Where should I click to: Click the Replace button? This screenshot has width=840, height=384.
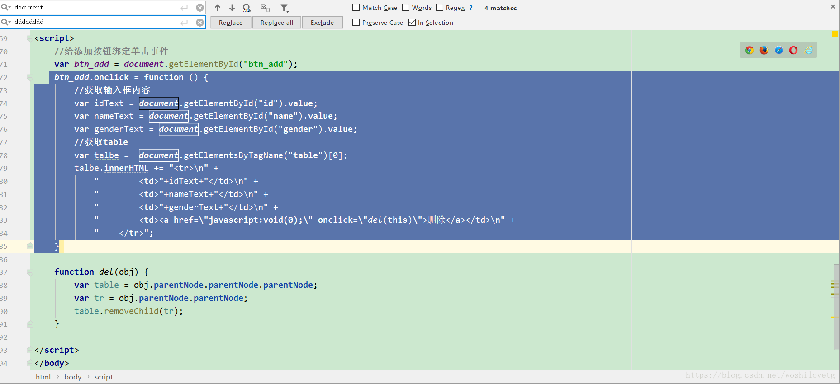click(231, 23)
